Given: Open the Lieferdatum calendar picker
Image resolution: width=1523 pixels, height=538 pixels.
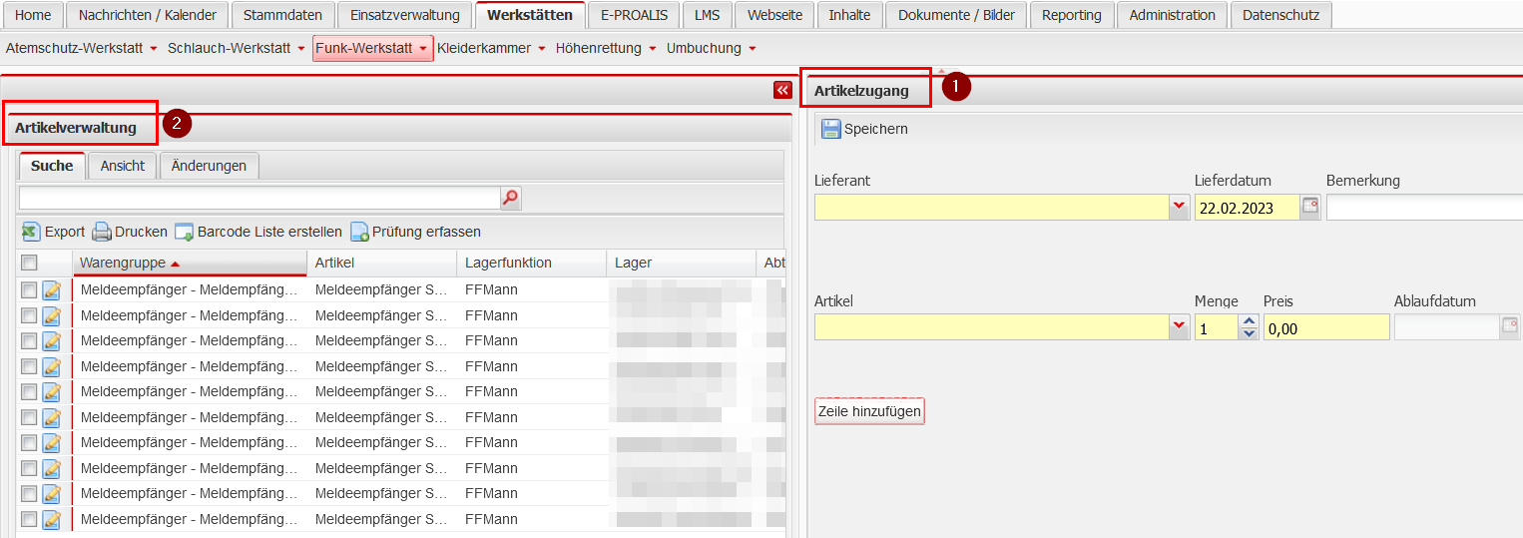Looking at the screenshot, I should (x=1310, y=208).
